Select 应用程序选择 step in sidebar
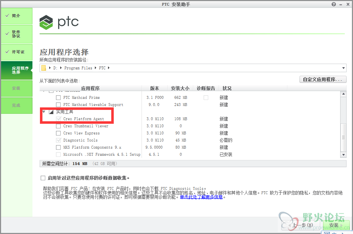Screen dimensions: 353x234 click(x=17, y=70)
